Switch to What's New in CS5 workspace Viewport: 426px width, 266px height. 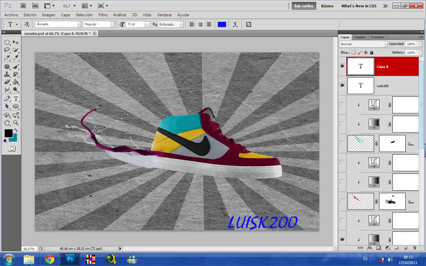coord(359,6)
